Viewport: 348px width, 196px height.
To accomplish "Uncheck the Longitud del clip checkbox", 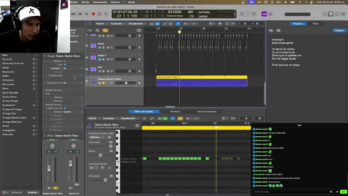I will (65, 108).
